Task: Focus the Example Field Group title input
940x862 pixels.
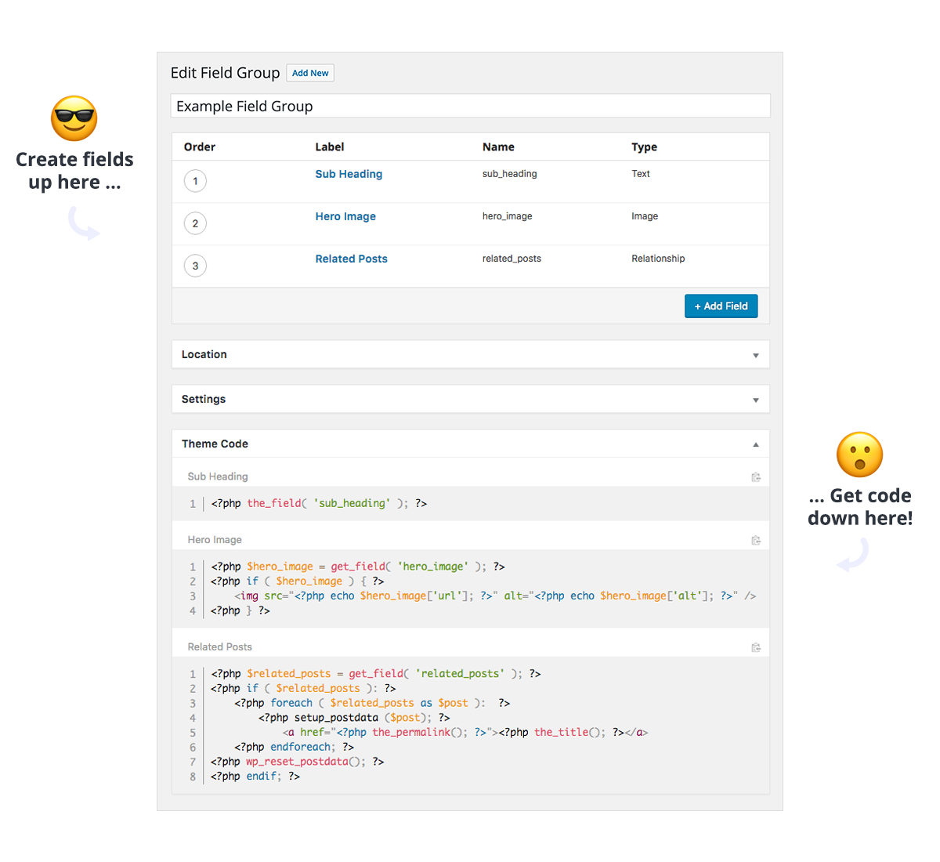Action: [x=471, y=106]
